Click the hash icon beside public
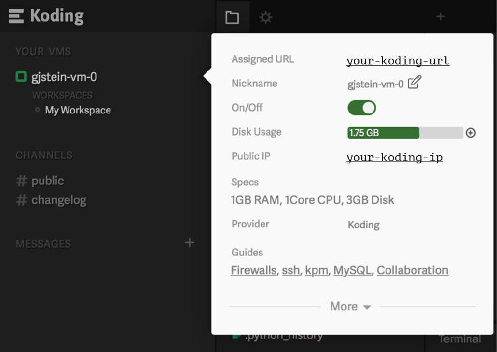 tap(21, 181)
